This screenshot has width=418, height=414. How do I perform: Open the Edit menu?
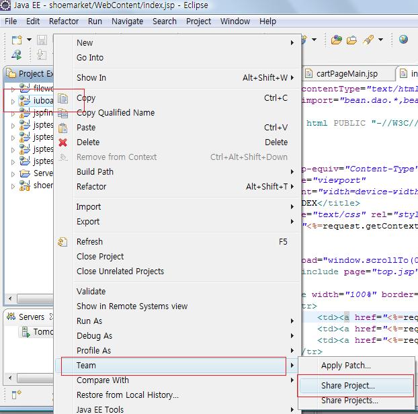click(33, 22)
